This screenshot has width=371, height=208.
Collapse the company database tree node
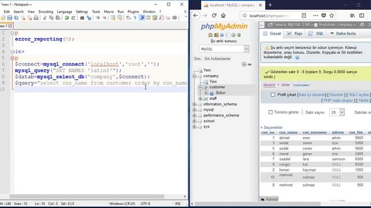[194, 76]
